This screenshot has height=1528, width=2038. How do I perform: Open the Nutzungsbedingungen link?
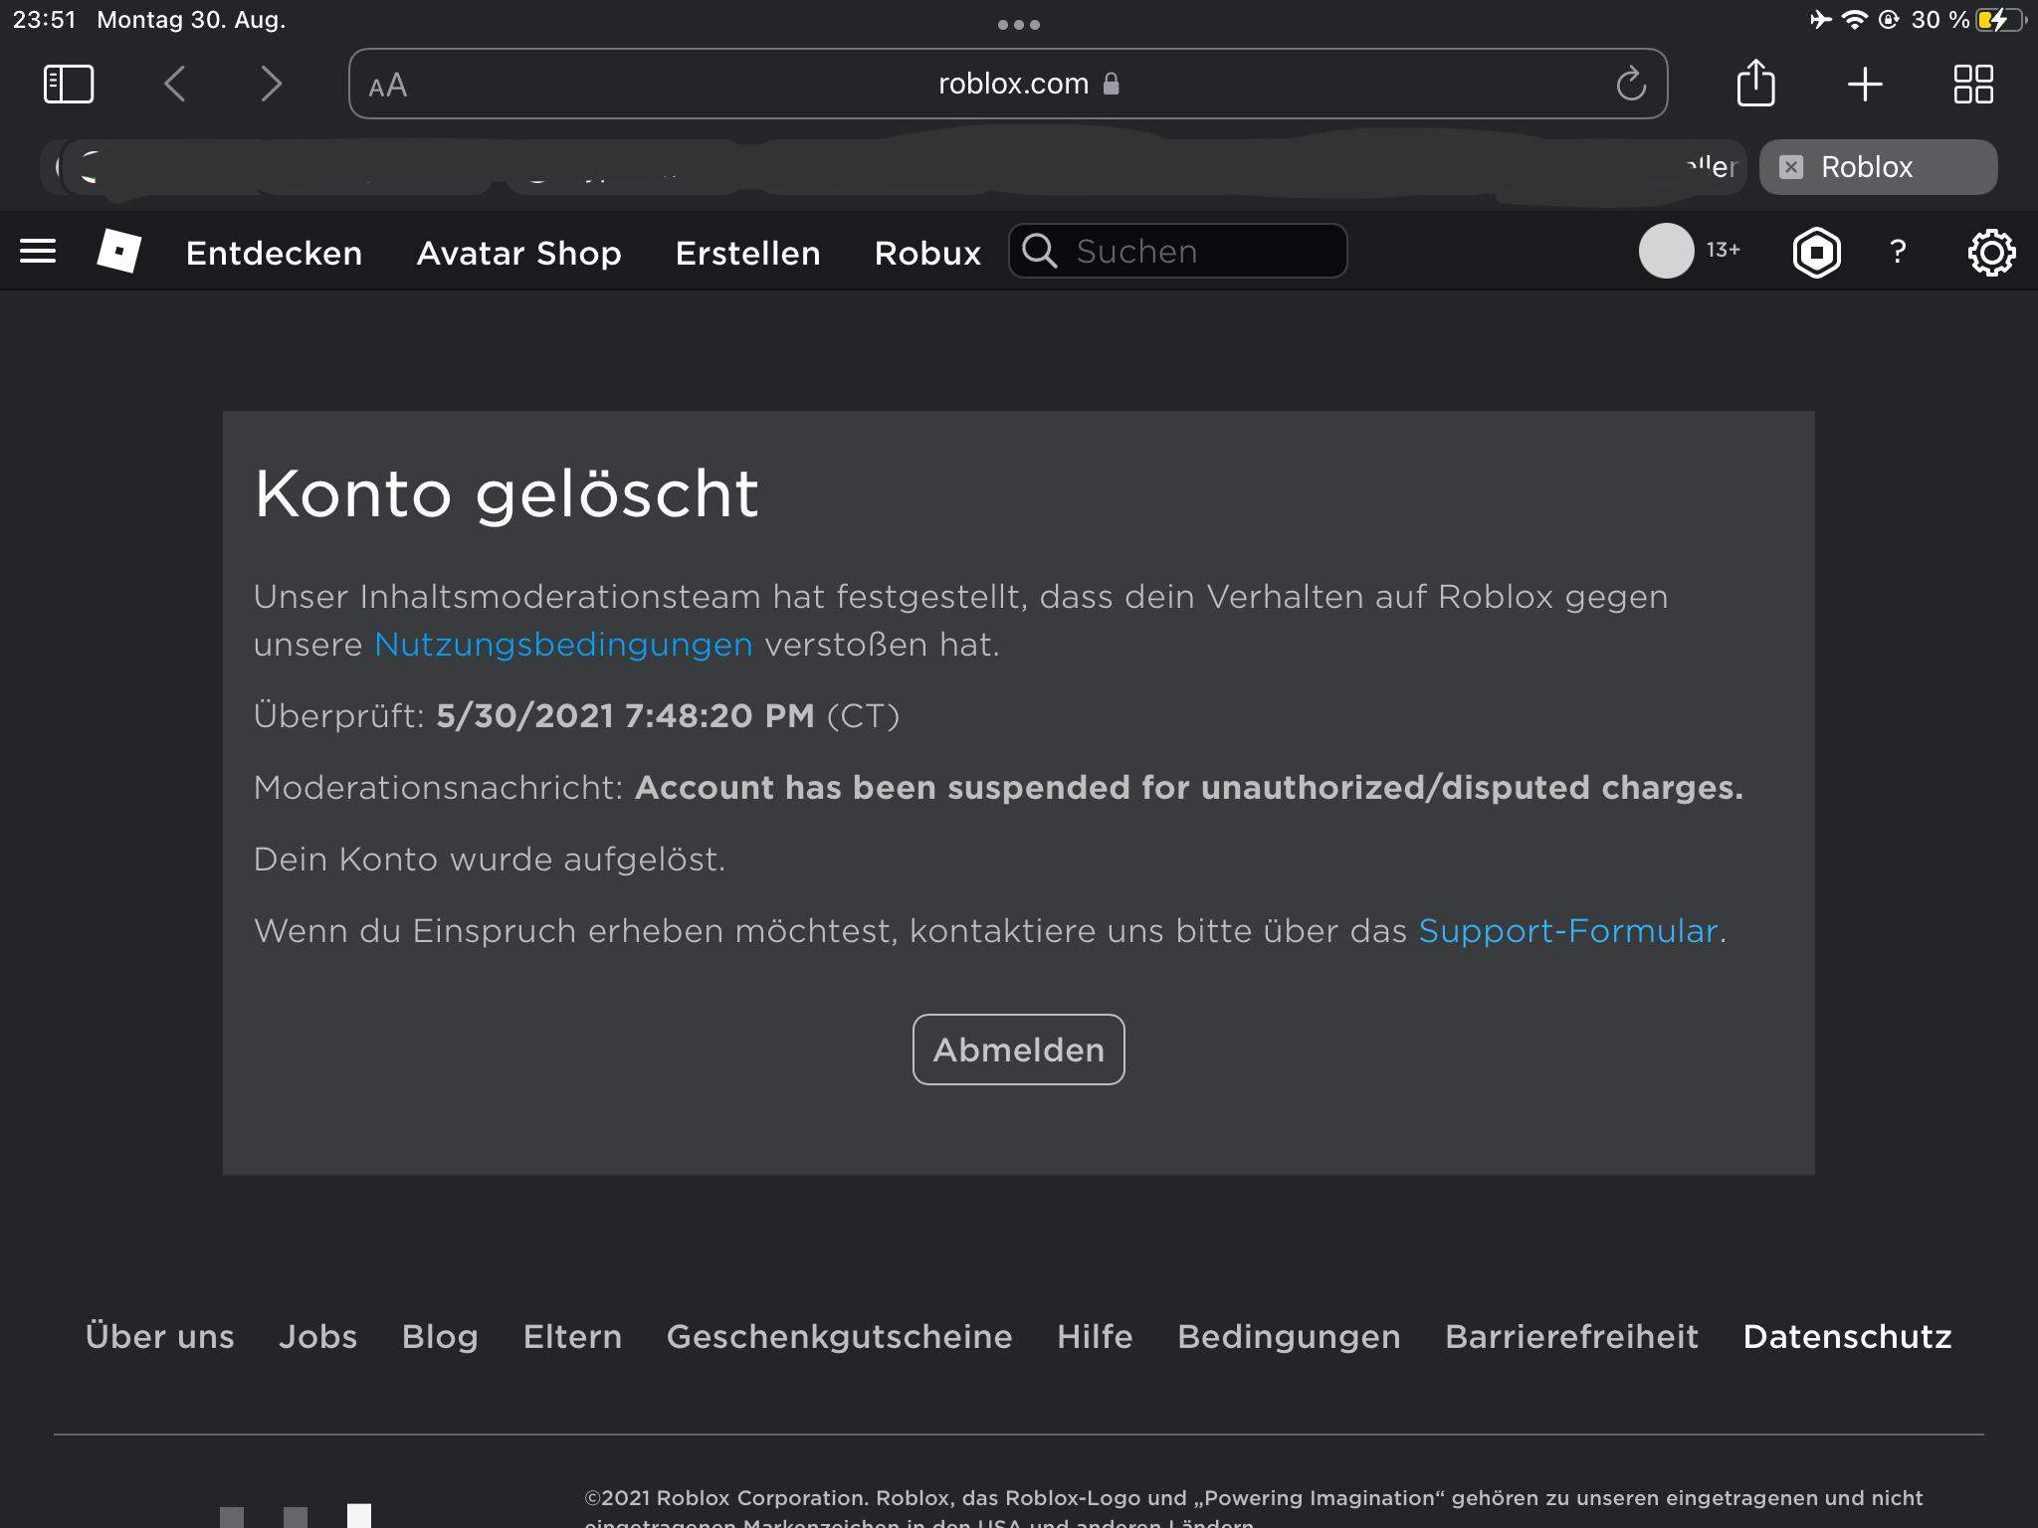tap(563, 645)
